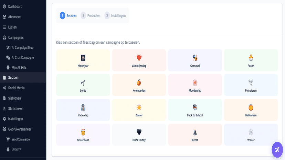Select Campagnes in the sidebar

[x=23, y=37]
